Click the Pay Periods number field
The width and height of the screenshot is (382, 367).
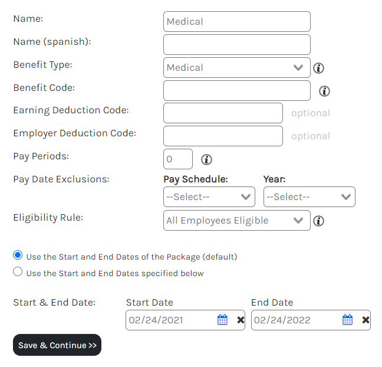177,159
